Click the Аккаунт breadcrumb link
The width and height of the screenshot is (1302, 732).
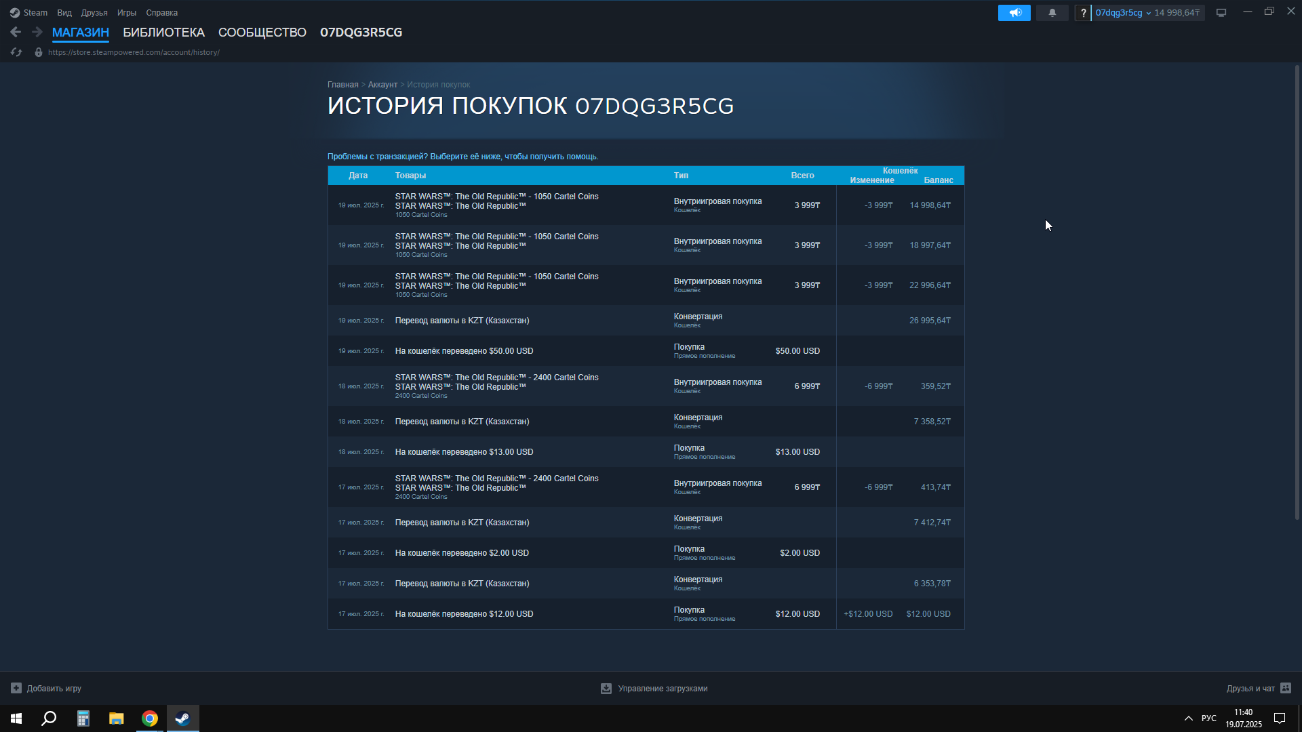pyautogui.click(x=382, y=85)
